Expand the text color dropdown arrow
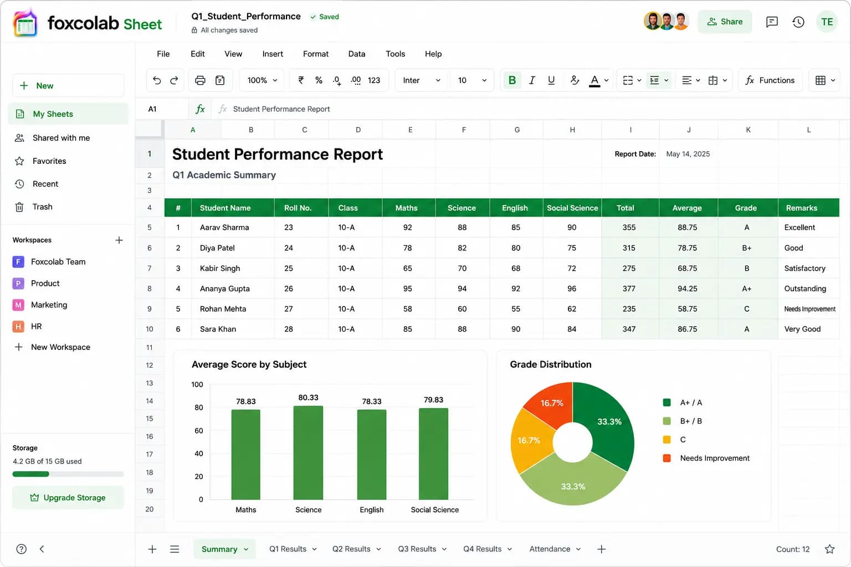 click(x=606, y=80)
